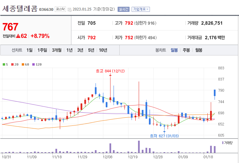
Task: Click the calendar icon beside the date
Action: [69, 9]
